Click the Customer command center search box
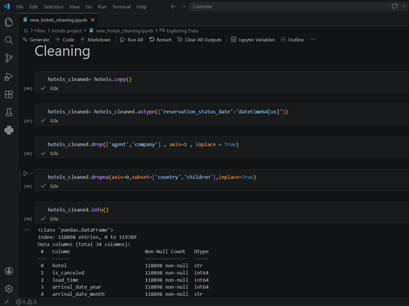 288,7
